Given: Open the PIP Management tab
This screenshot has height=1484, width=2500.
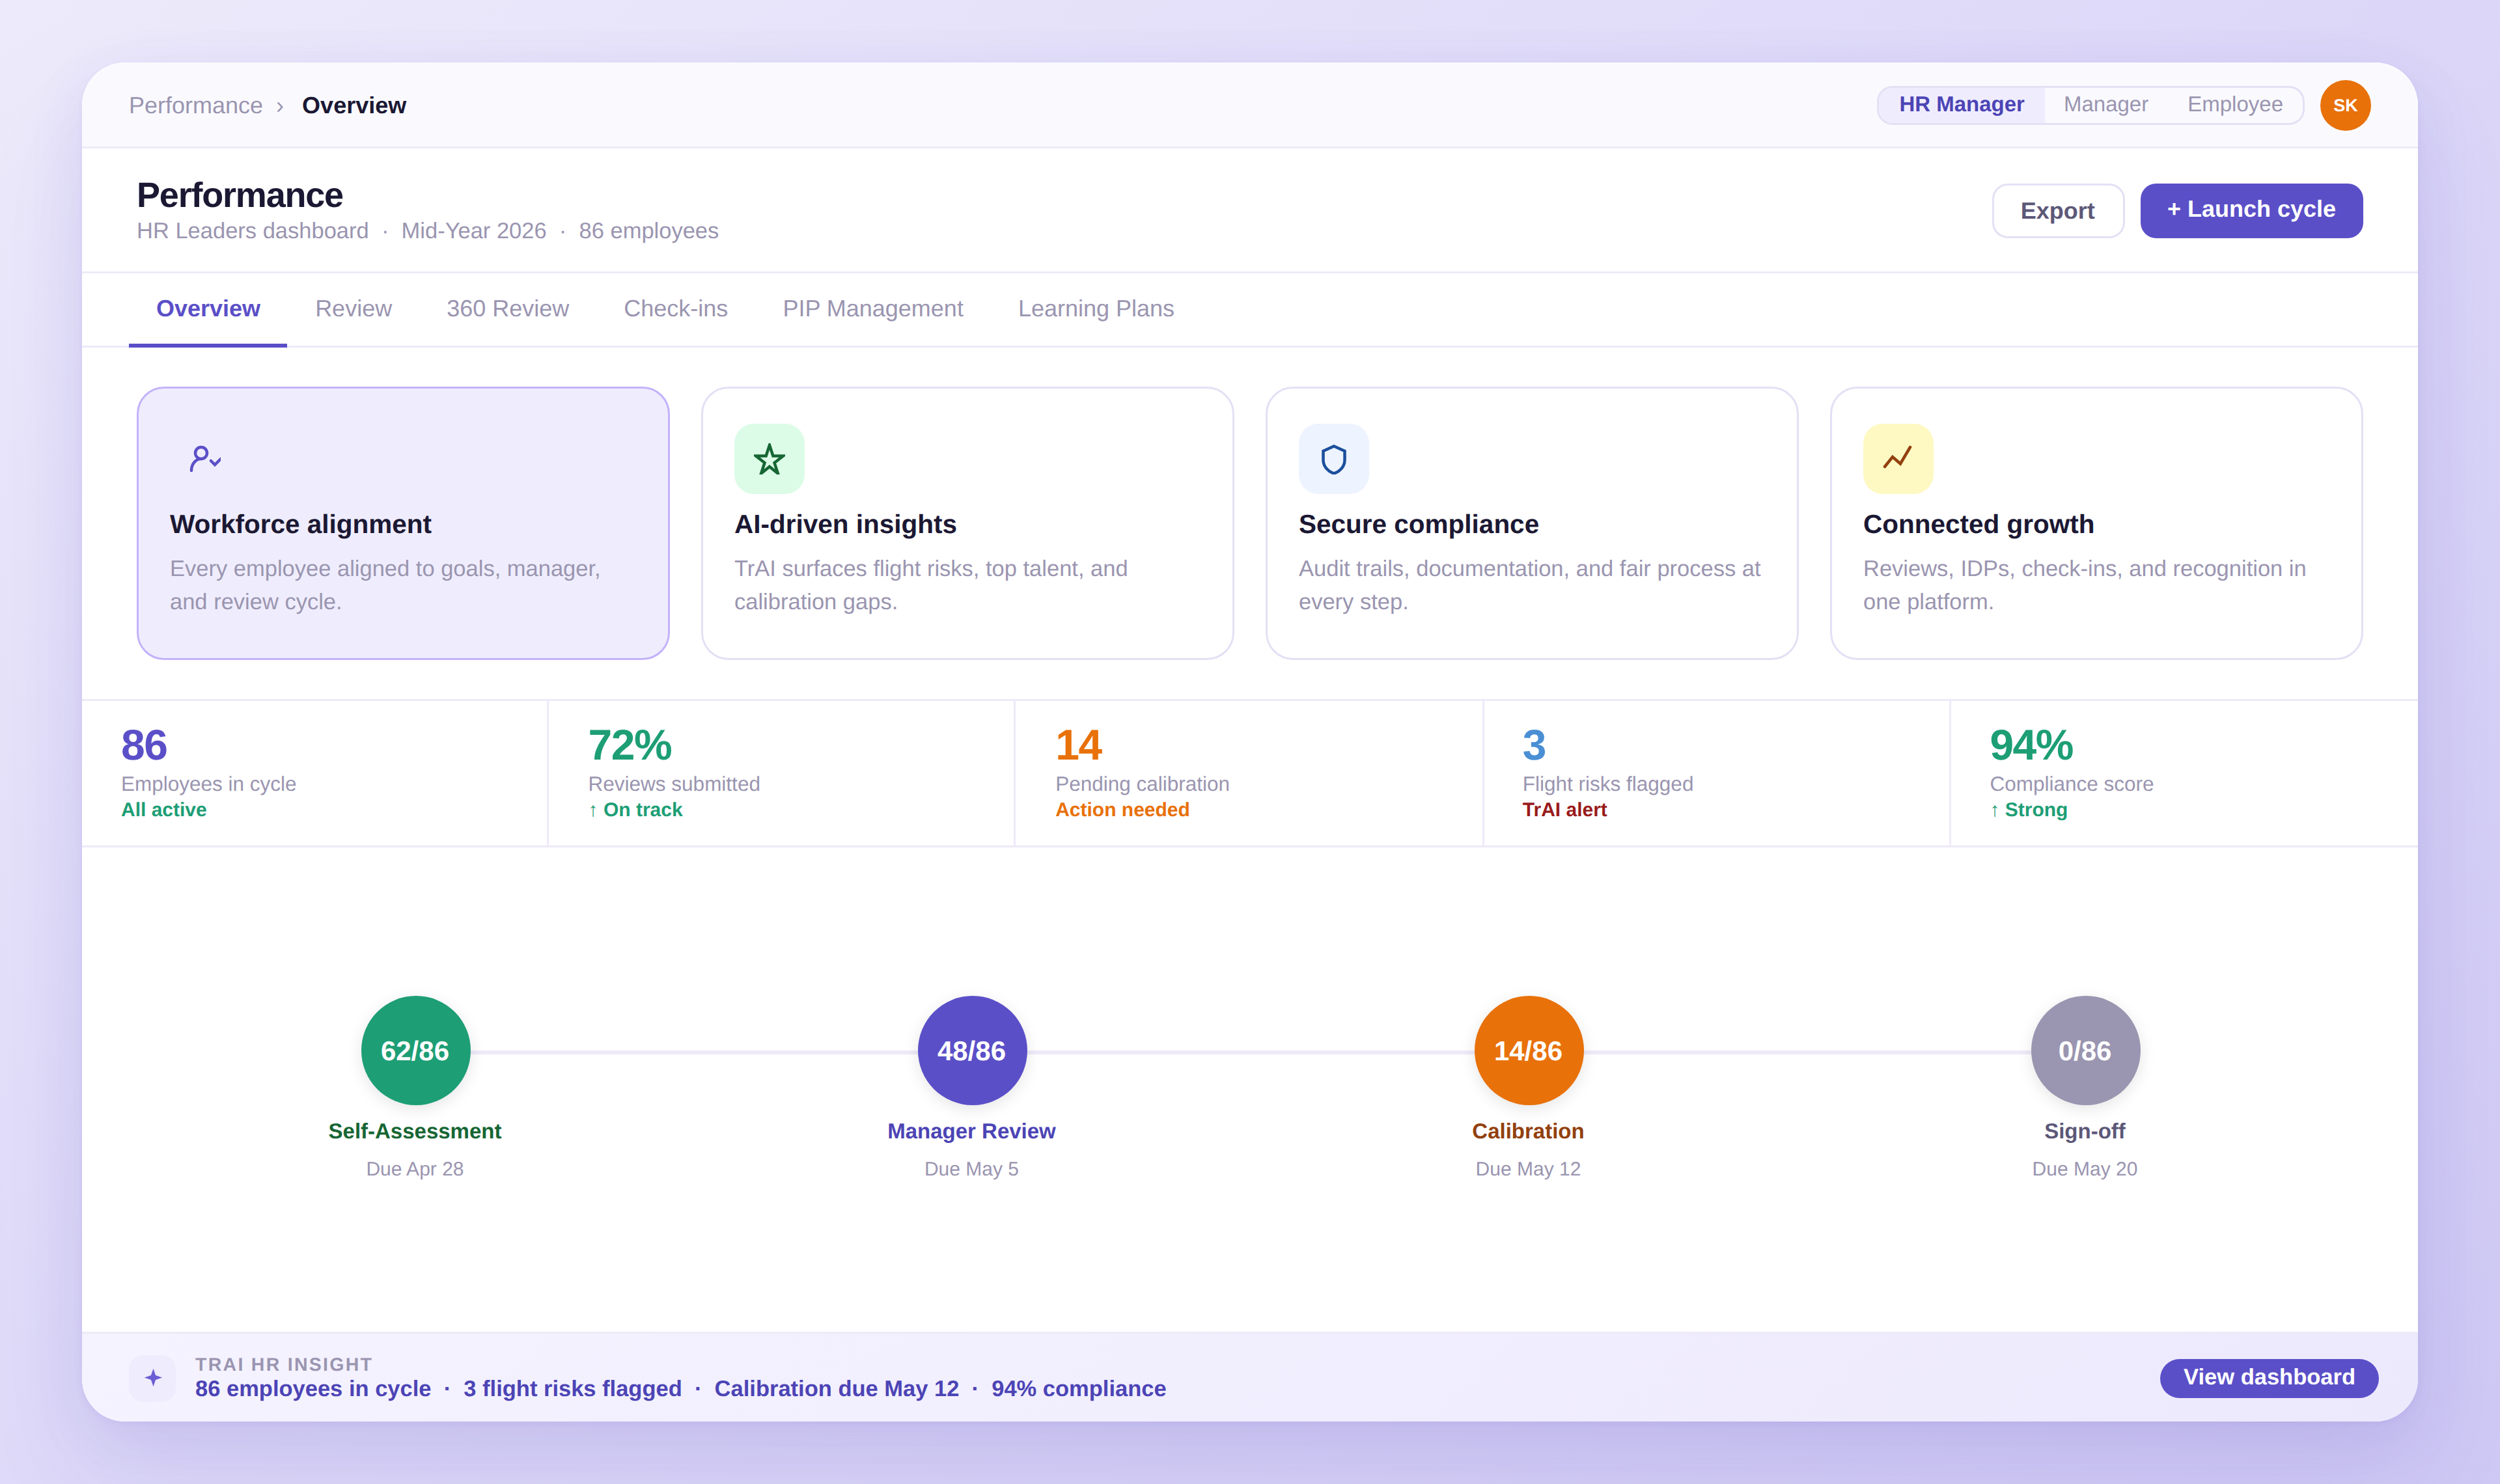Looking at the screenshot, I should click(x=872, y=308).
